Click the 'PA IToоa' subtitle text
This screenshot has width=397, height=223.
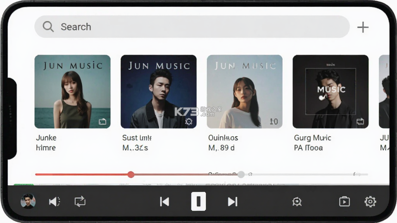308,148
